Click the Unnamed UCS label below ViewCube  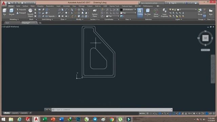pos(205,50)
